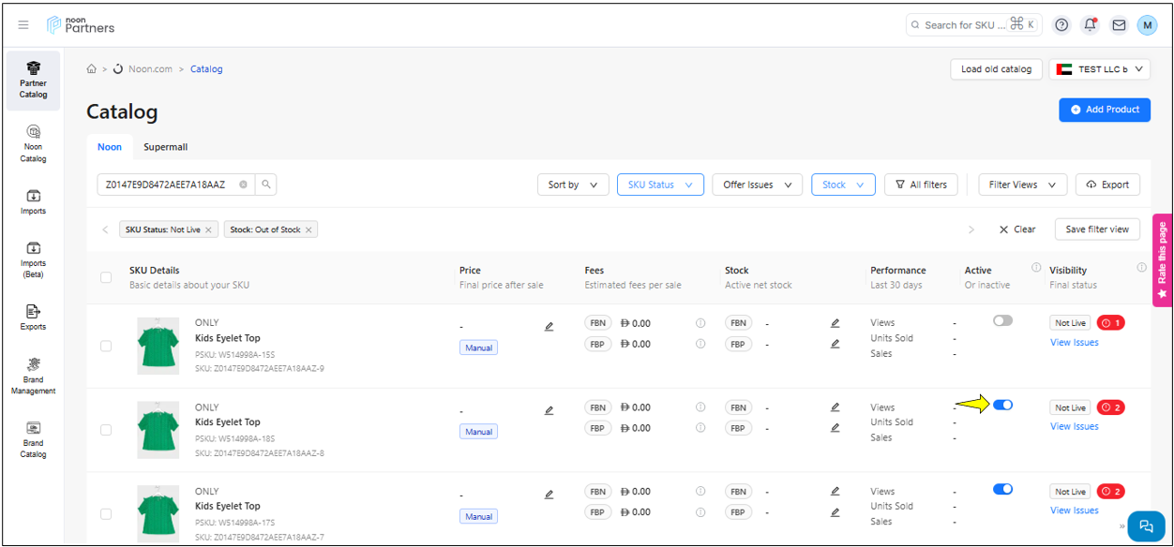Open Imports in the sidebar
This screenshot has width=1174, height=547.
click(33, 201)
